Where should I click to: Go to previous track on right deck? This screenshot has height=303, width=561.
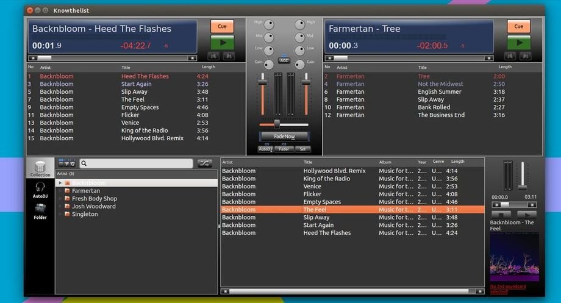pos(510,56)
